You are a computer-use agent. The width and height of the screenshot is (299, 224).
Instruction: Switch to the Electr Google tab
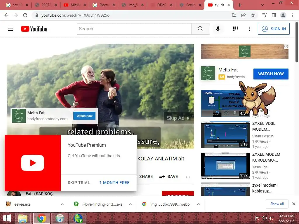click(x=104, y=5)
